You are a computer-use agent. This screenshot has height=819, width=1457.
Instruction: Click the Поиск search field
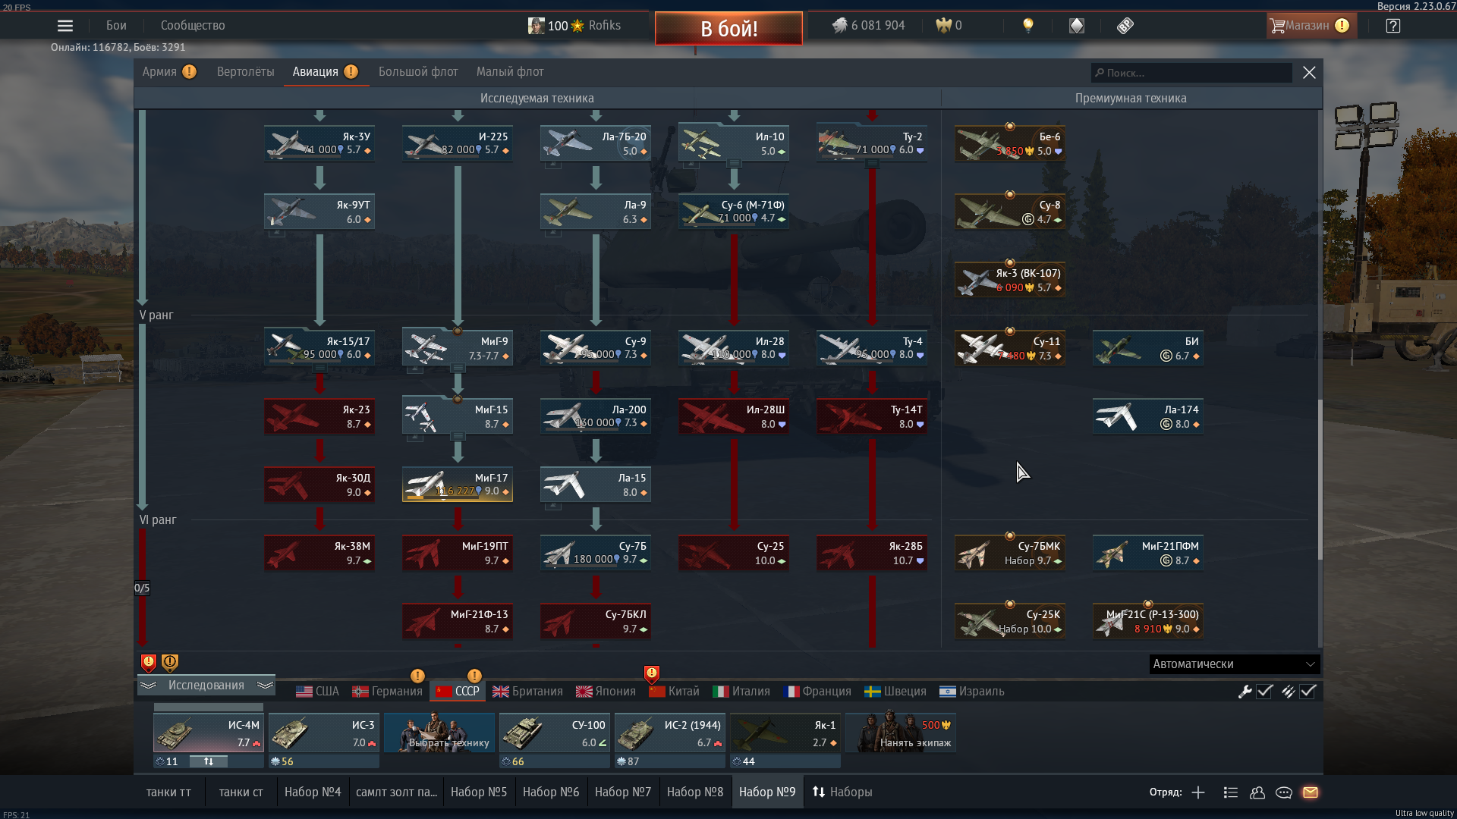click(x=1191, y=73)
